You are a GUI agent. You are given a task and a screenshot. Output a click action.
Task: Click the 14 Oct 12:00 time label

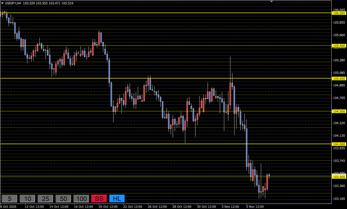[x=59, y=206]
